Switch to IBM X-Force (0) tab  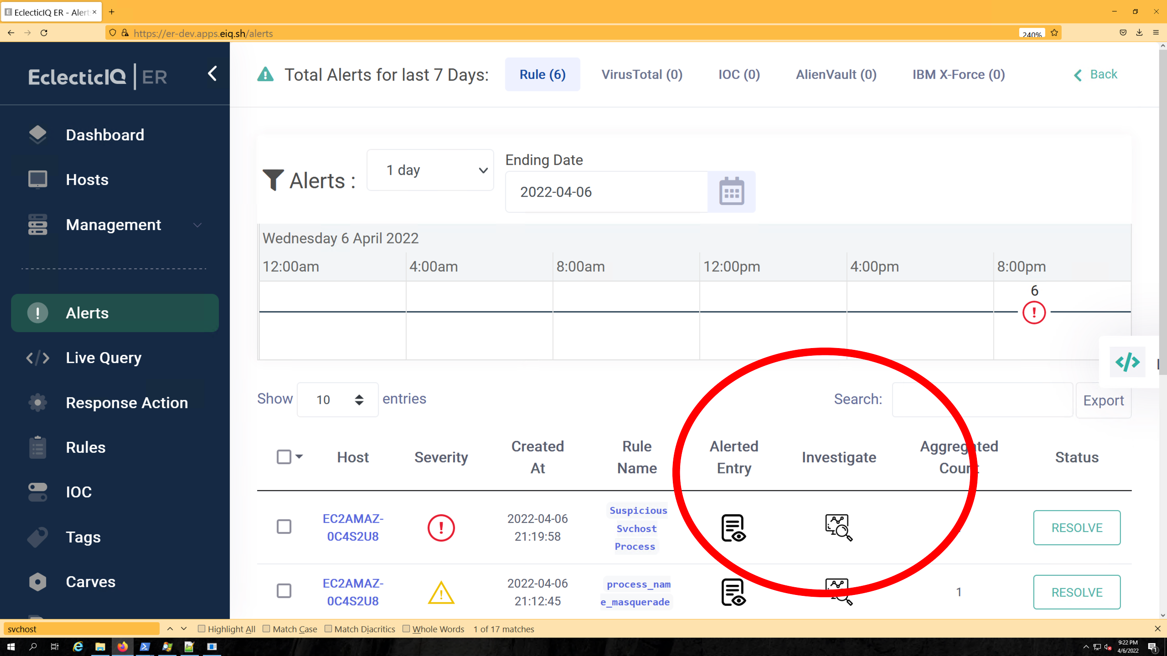[x=959, y=74]
